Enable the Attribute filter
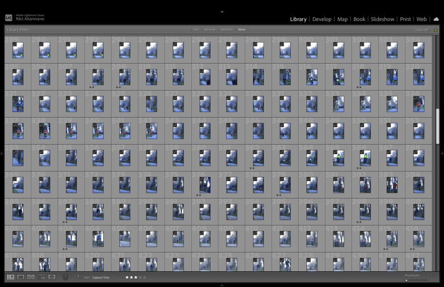444x287 pixels. pos(210,30)
